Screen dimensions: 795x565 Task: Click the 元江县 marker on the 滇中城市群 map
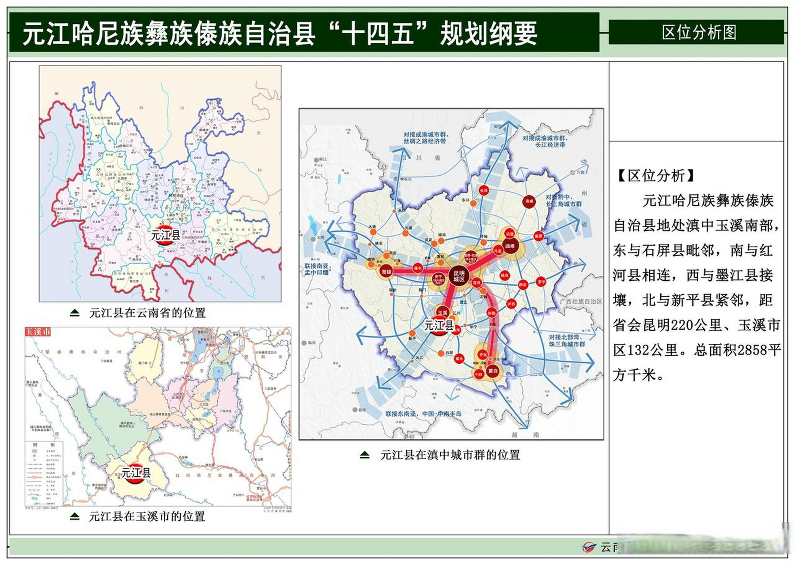(x=439, y=326)
